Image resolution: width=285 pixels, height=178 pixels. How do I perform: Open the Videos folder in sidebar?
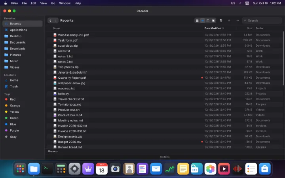(23, 67)
